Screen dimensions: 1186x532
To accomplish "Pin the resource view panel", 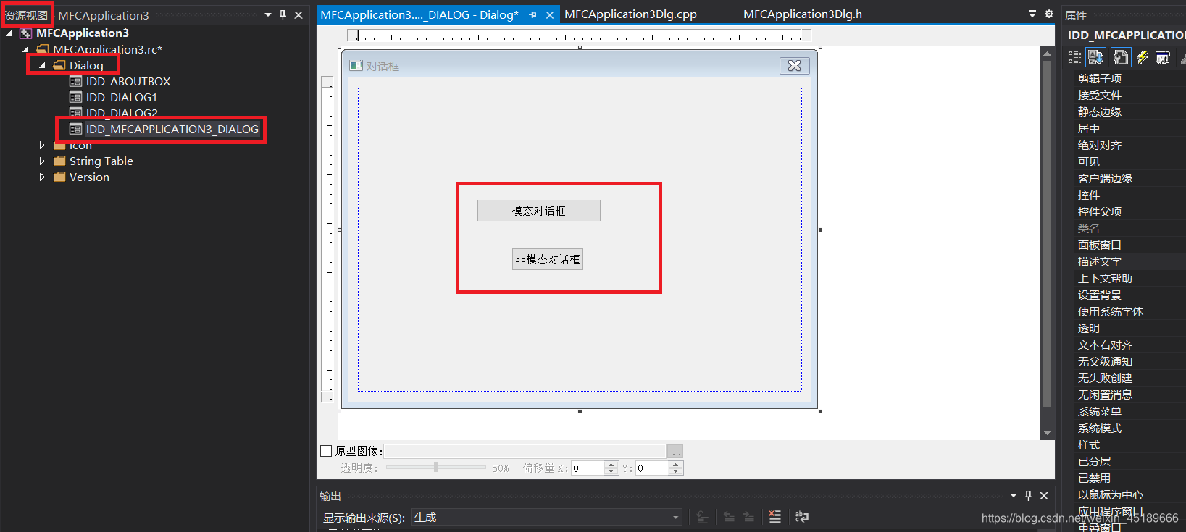I will pos(283,14).
